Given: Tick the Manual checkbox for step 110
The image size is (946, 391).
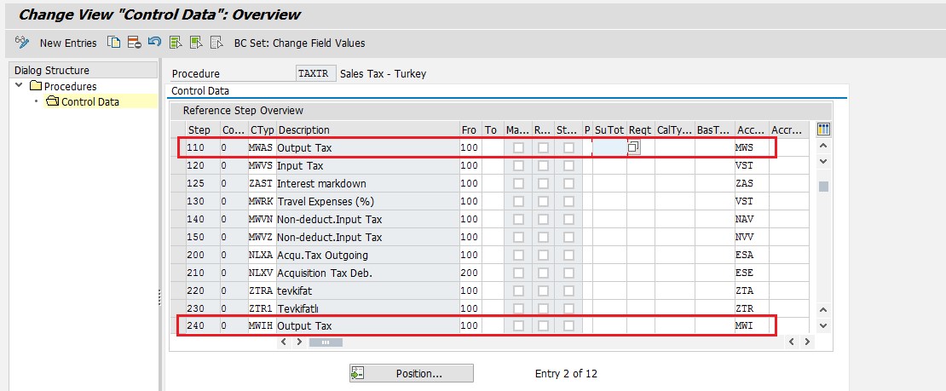Looking at the screenshot, I should click(x=518, y=148).
